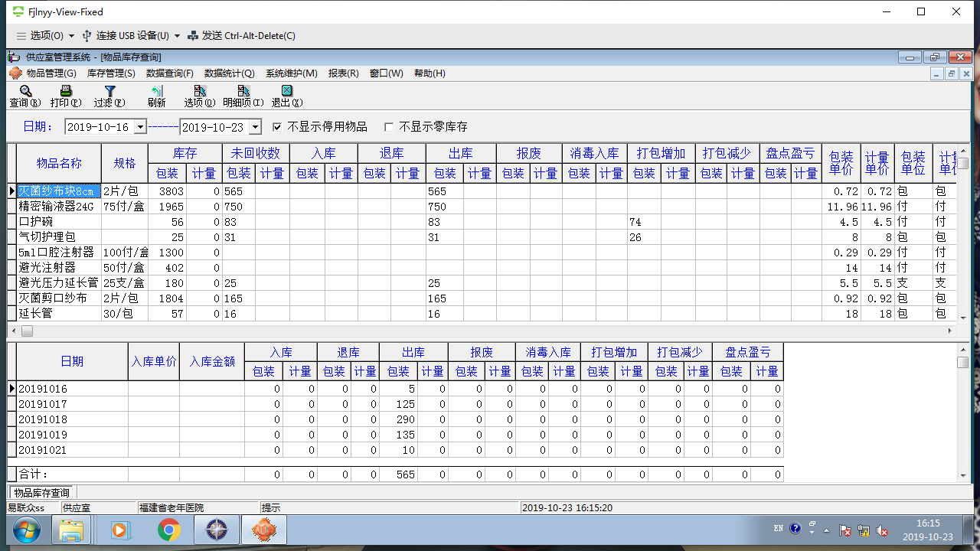Toggle the 不显示停用物品 checkbox
The image size is (980, 551).
click(277, 127)
